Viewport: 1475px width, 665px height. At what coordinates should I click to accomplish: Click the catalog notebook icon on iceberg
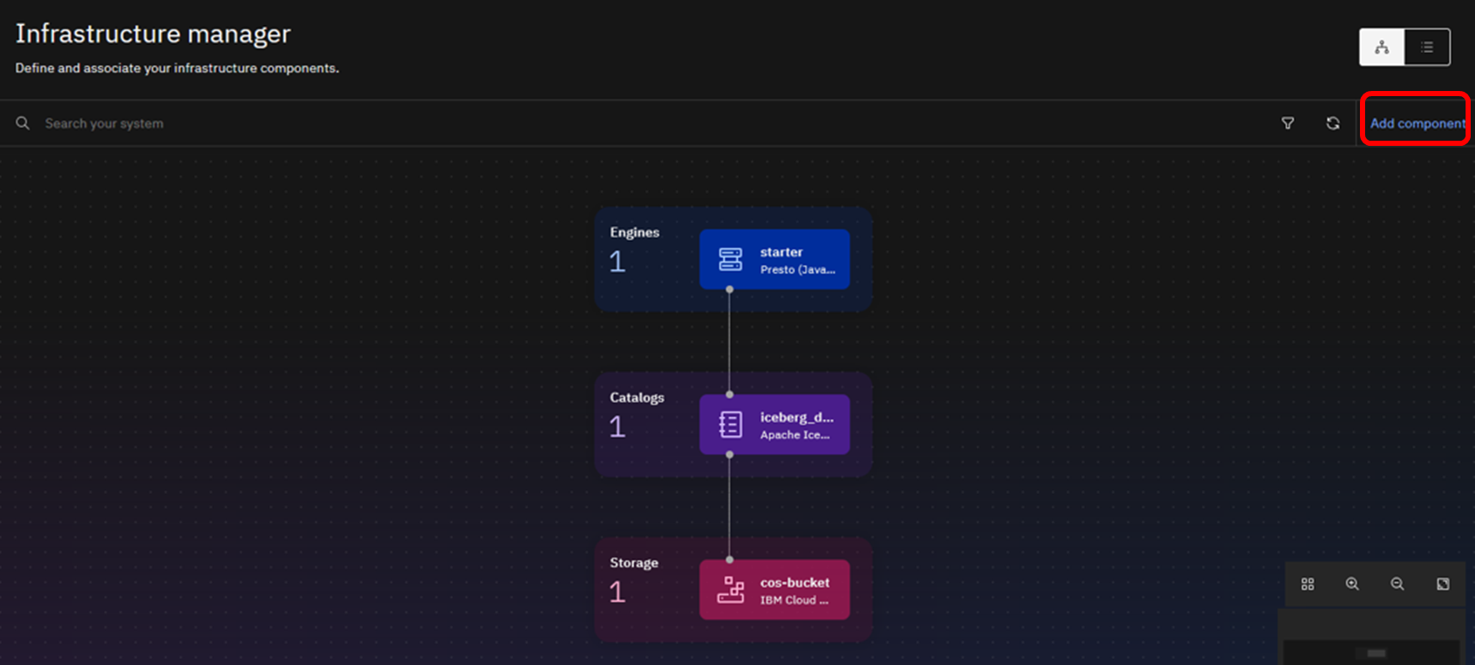[730, 425]
